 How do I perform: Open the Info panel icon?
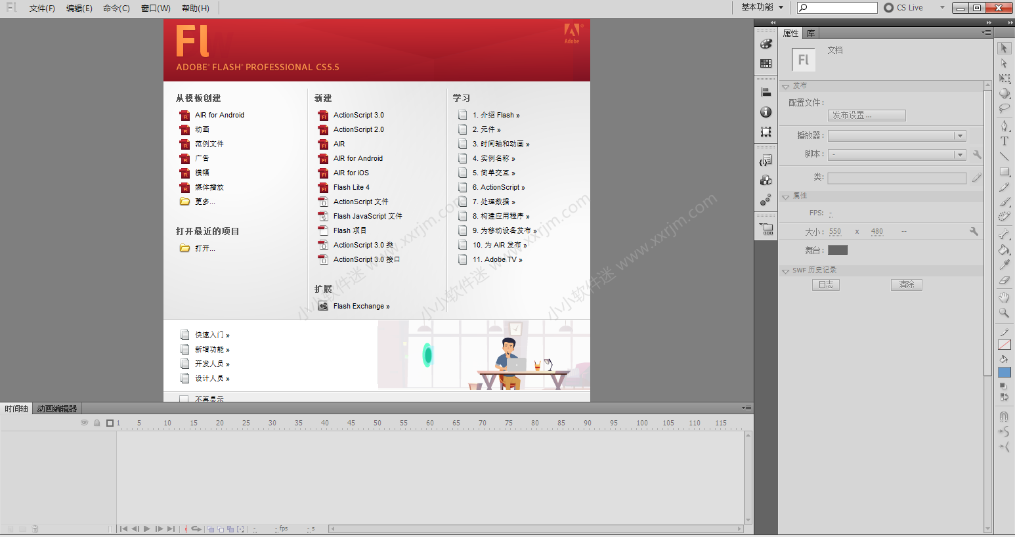766,112
